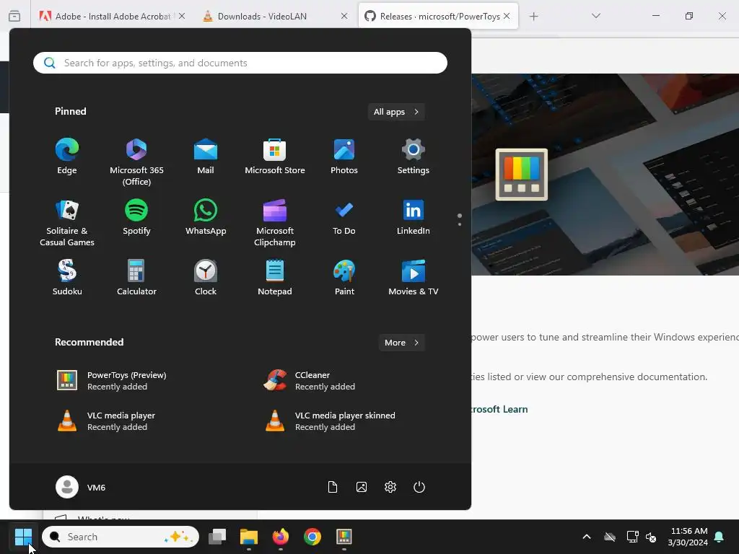Launch Movies & TV
Viewport: 739px width, 554px height.
point(413,278)
